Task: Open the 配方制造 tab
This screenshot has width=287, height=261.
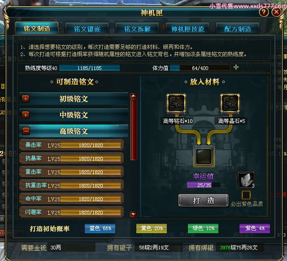Action: click(238, 29)
